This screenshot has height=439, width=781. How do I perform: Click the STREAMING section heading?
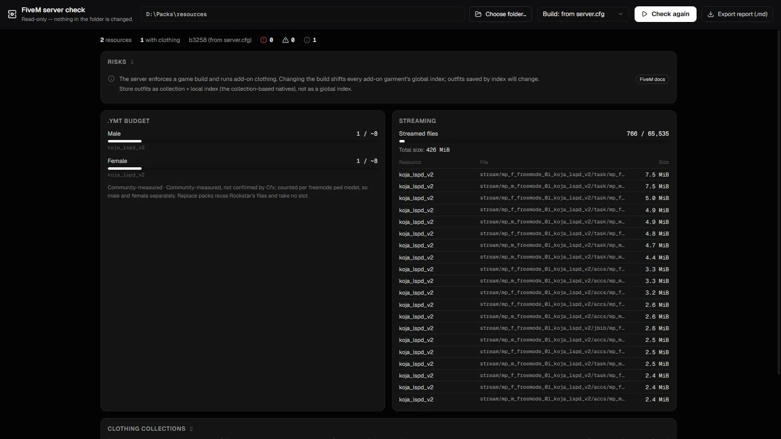pos(417,121)
